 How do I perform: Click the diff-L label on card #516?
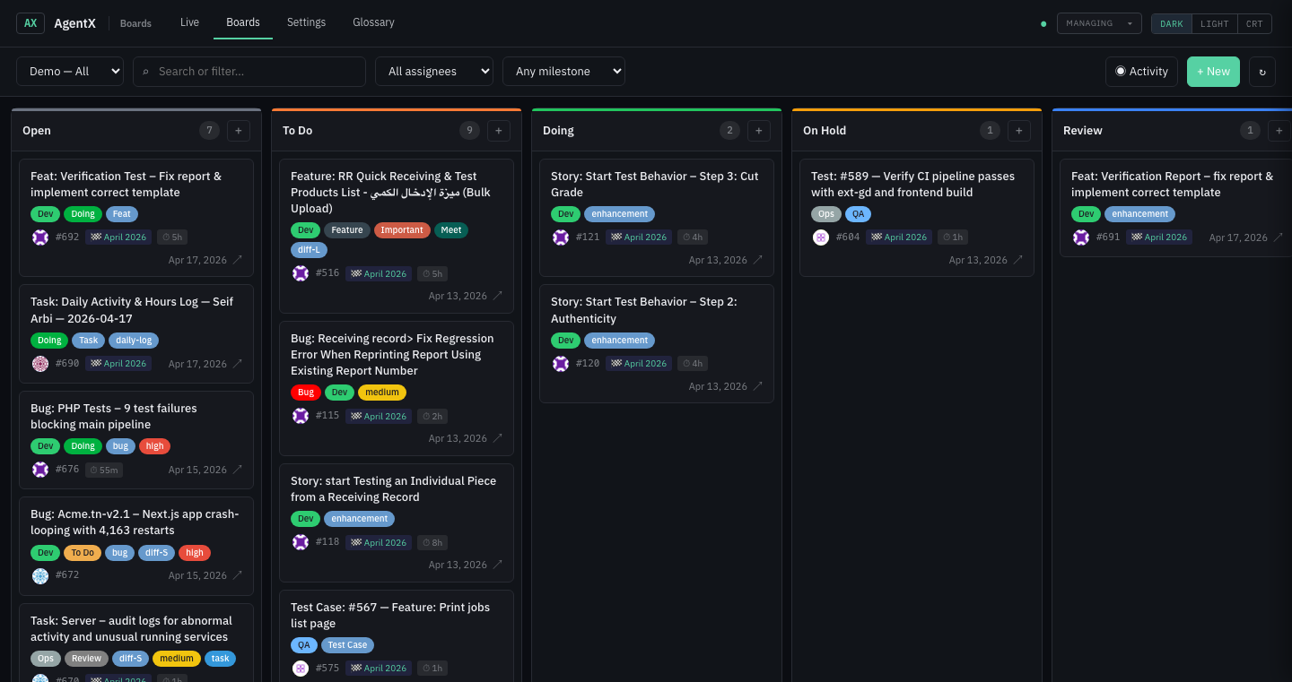point(309,250)
